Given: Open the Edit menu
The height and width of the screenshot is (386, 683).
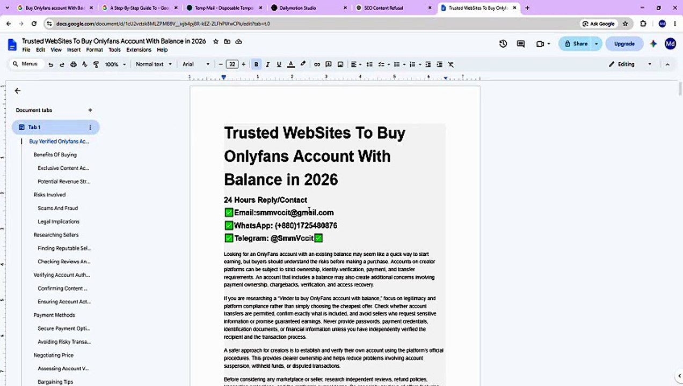Looking at the screenshot, I should pos(40,50).
